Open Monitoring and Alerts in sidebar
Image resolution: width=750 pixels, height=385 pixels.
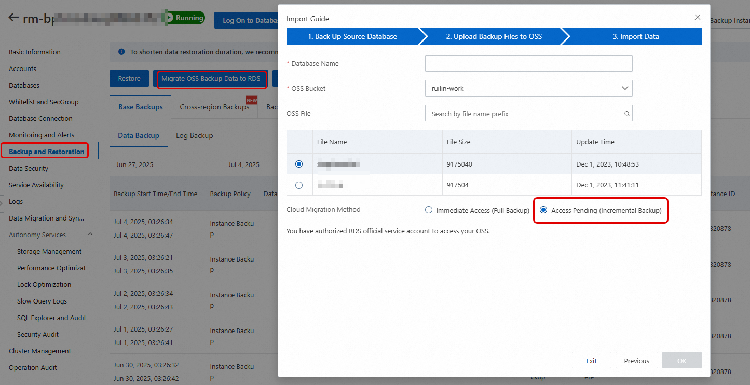42,135
